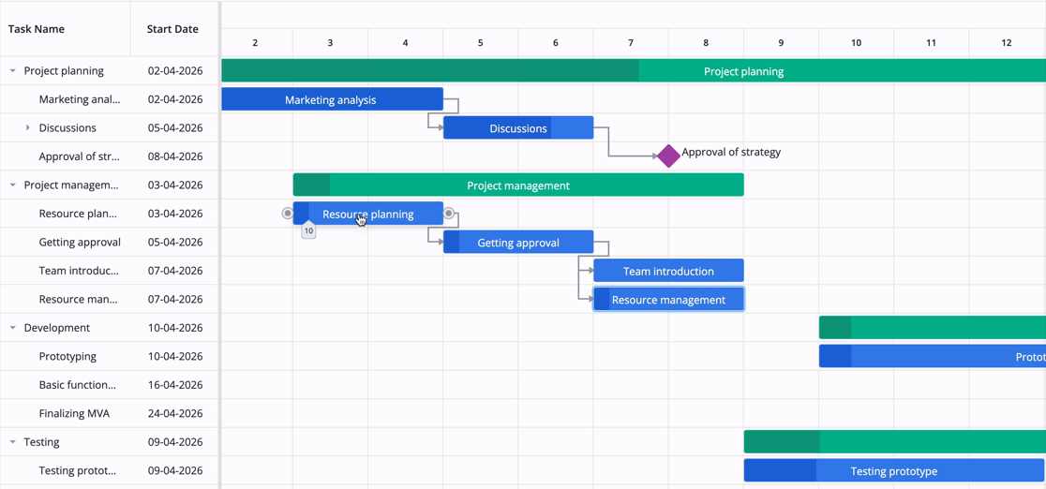This screenshot has width=1046, height=489.
Task: Select the Testing prototype task bar
Action: pos(894,470)
